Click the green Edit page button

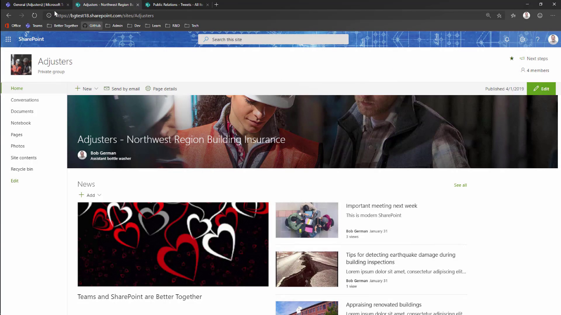(541, 89)
